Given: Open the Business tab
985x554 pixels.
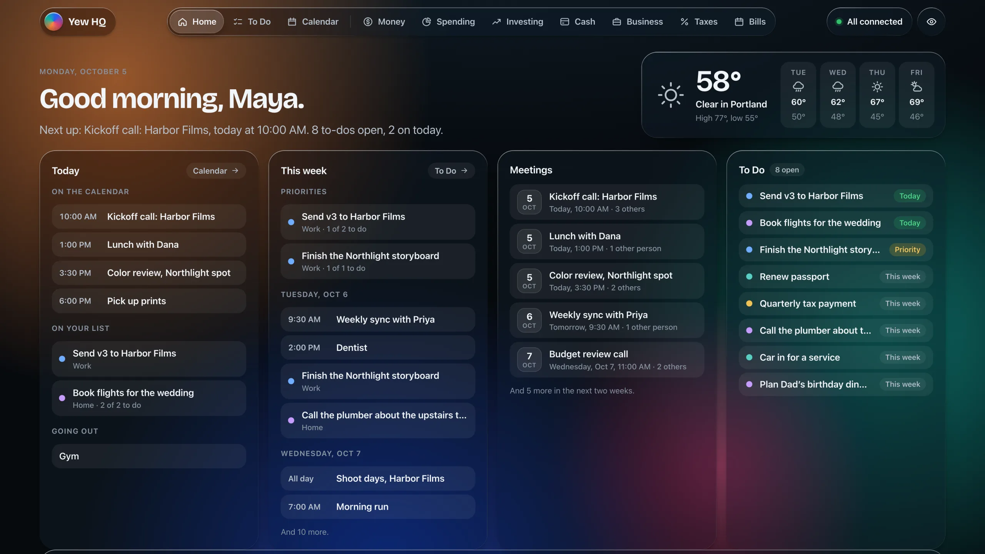Looking at the screenshot, I should coord(638,22).
